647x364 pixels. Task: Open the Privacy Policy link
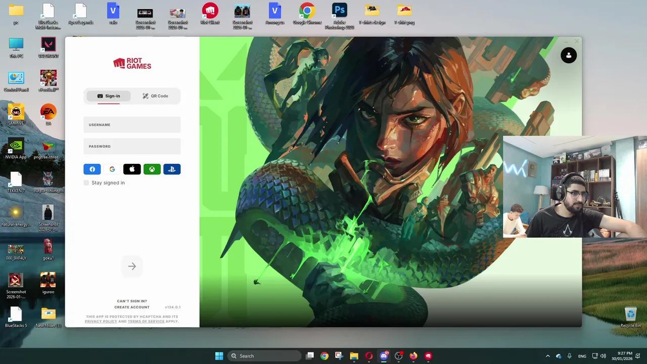[101, 322]
